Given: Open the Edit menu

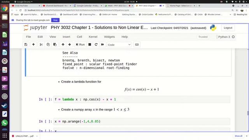Looking at the screenshot, I should click(x=40, y=37).
